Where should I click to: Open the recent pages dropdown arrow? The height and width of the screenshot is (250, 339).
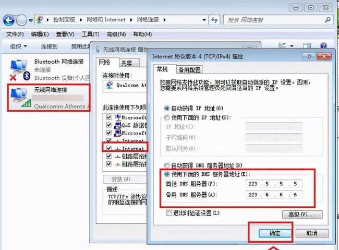(x=31, y=20)
